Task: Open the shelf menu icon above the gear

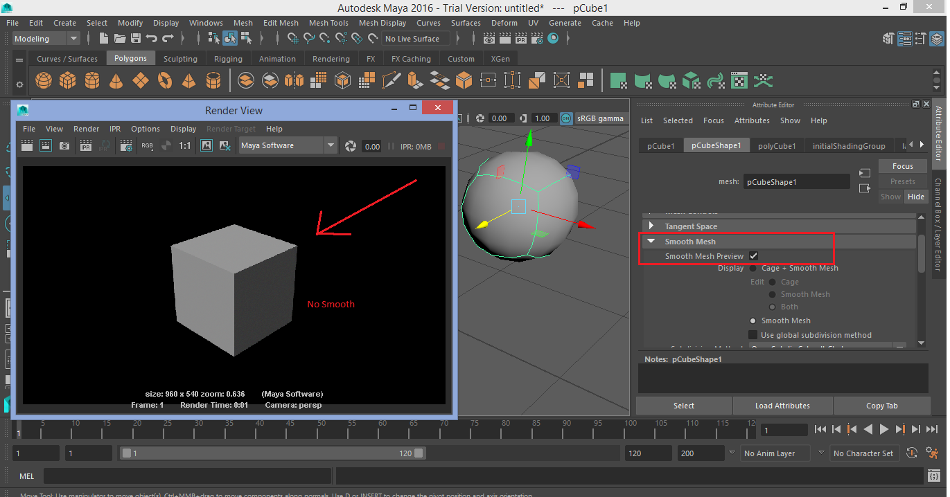Action: pos(19,60)
